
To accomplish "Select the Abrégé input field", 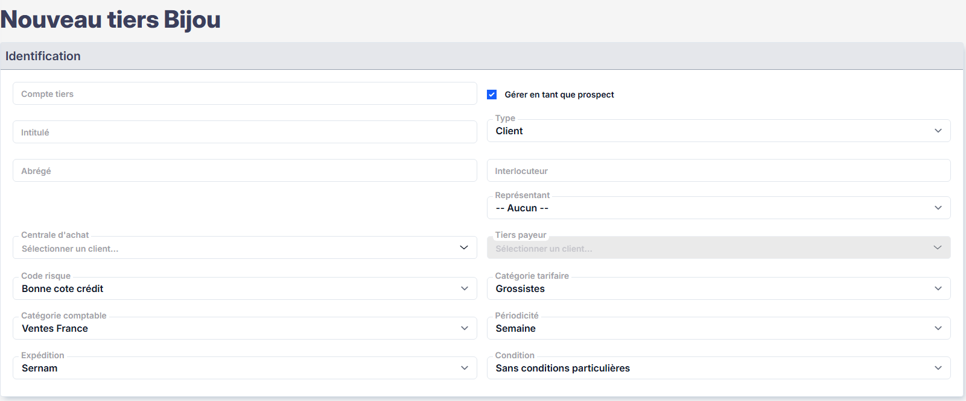I will pyautogui.click(x=244, y=171).
